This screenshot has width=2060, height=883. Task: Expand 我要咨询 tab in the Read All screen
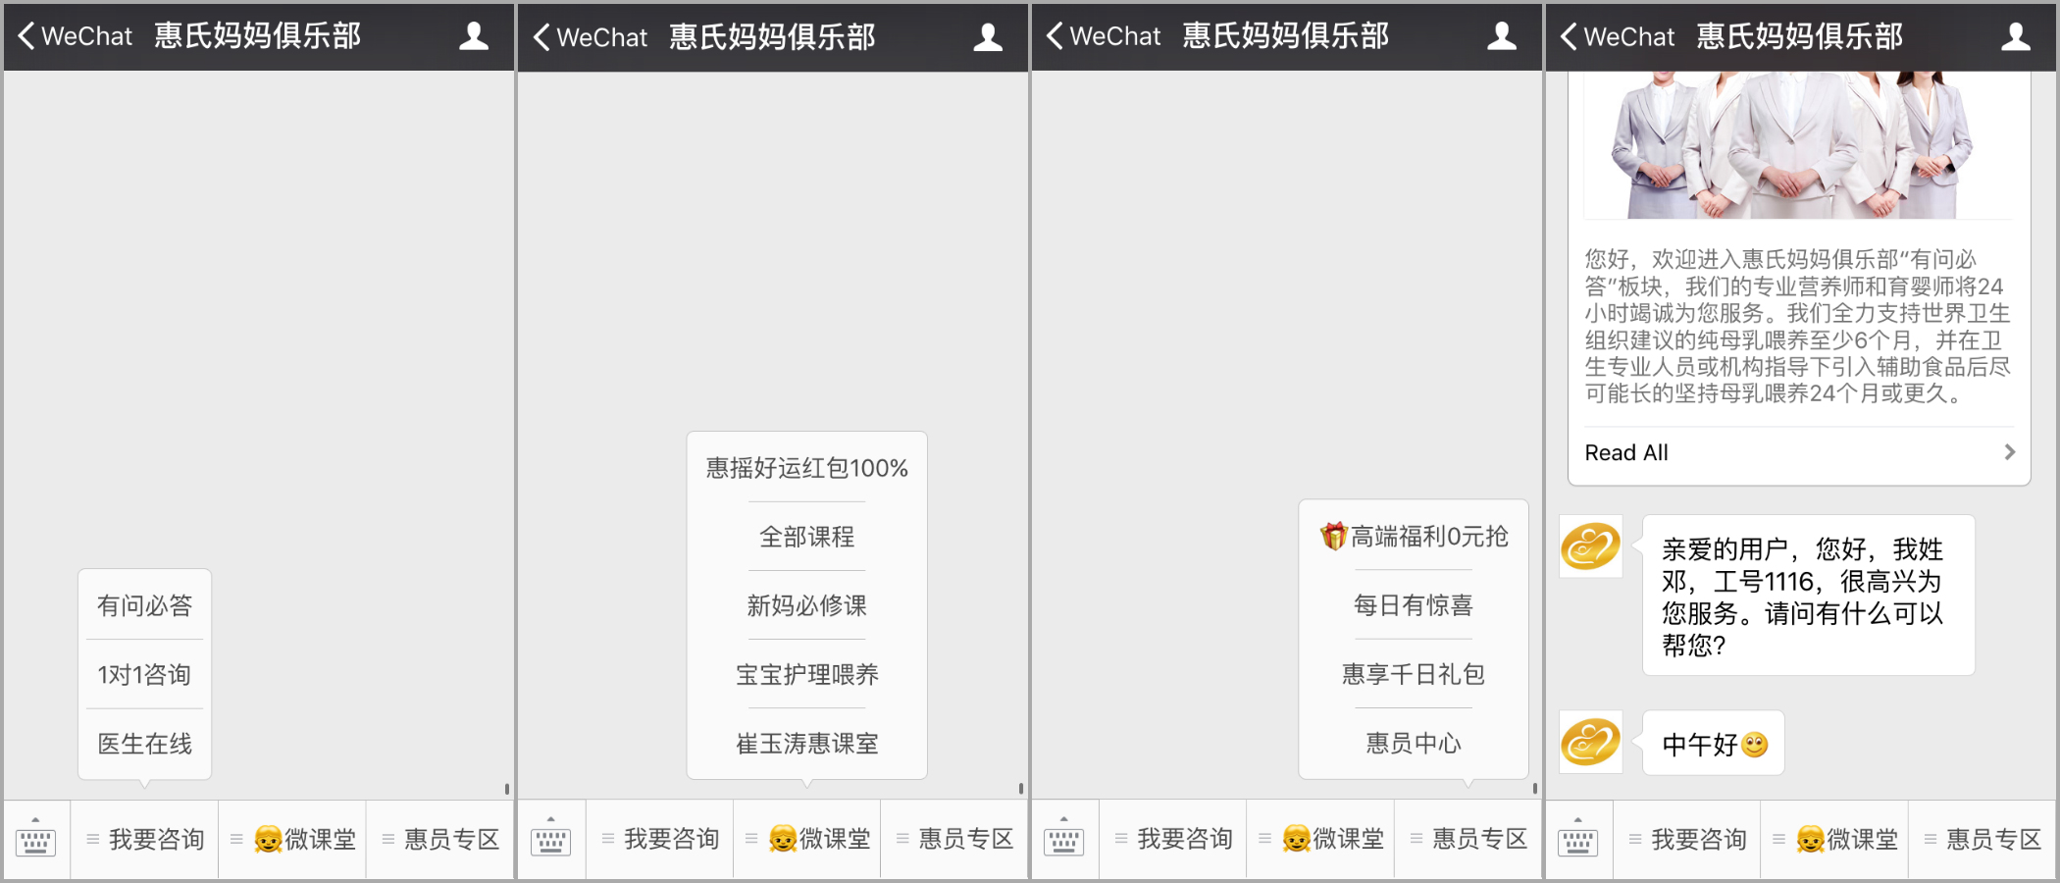(x=1687, y=839)
